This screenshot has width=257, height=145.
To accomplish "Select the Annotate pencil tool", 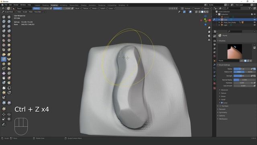I will point(4,124).
